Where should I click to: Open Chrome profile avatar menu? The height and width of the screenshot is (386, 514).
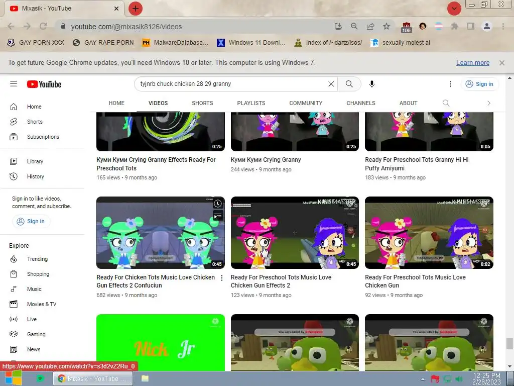(487, 26)
